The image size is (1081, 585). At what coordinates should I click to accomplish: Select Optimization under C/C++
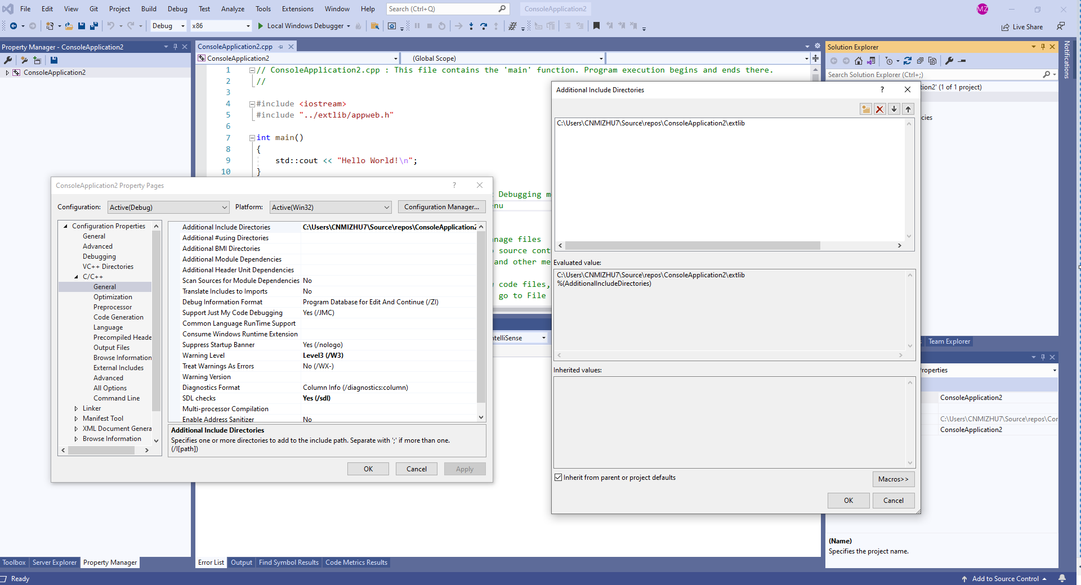[113, 297]
